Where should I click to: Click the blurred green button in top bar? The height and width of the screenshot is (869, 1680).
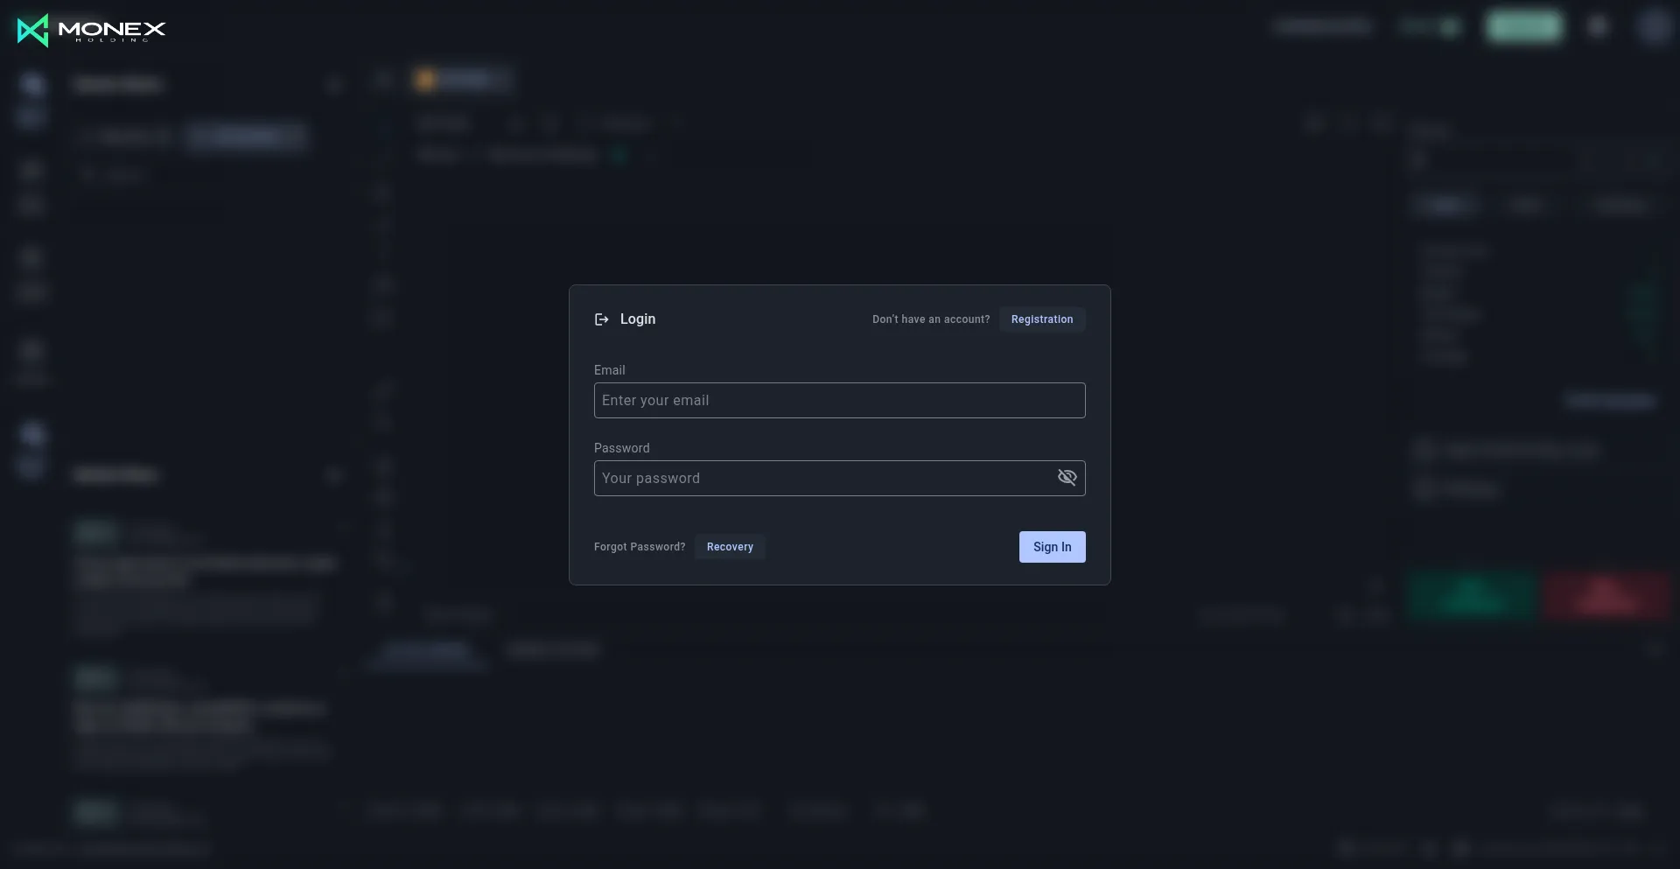[1523, 27]
